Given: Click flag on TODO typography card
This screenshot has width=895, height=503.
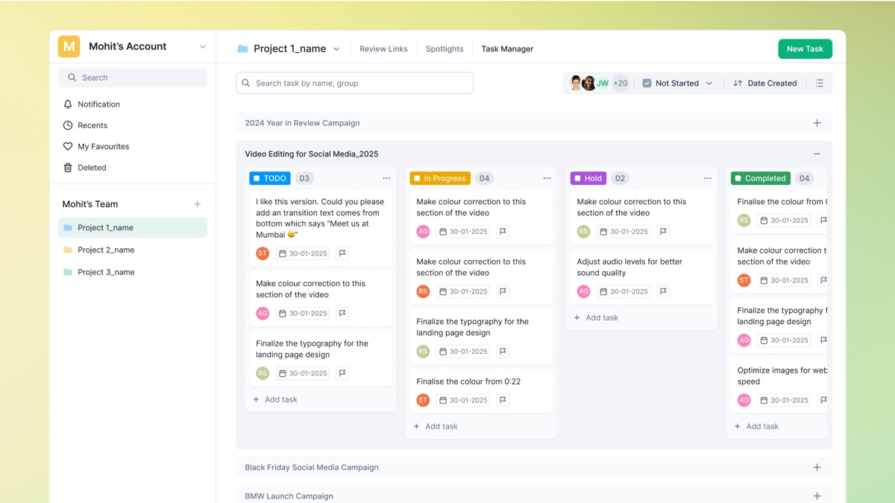Looking at the screenshot, I should (342, 373).
